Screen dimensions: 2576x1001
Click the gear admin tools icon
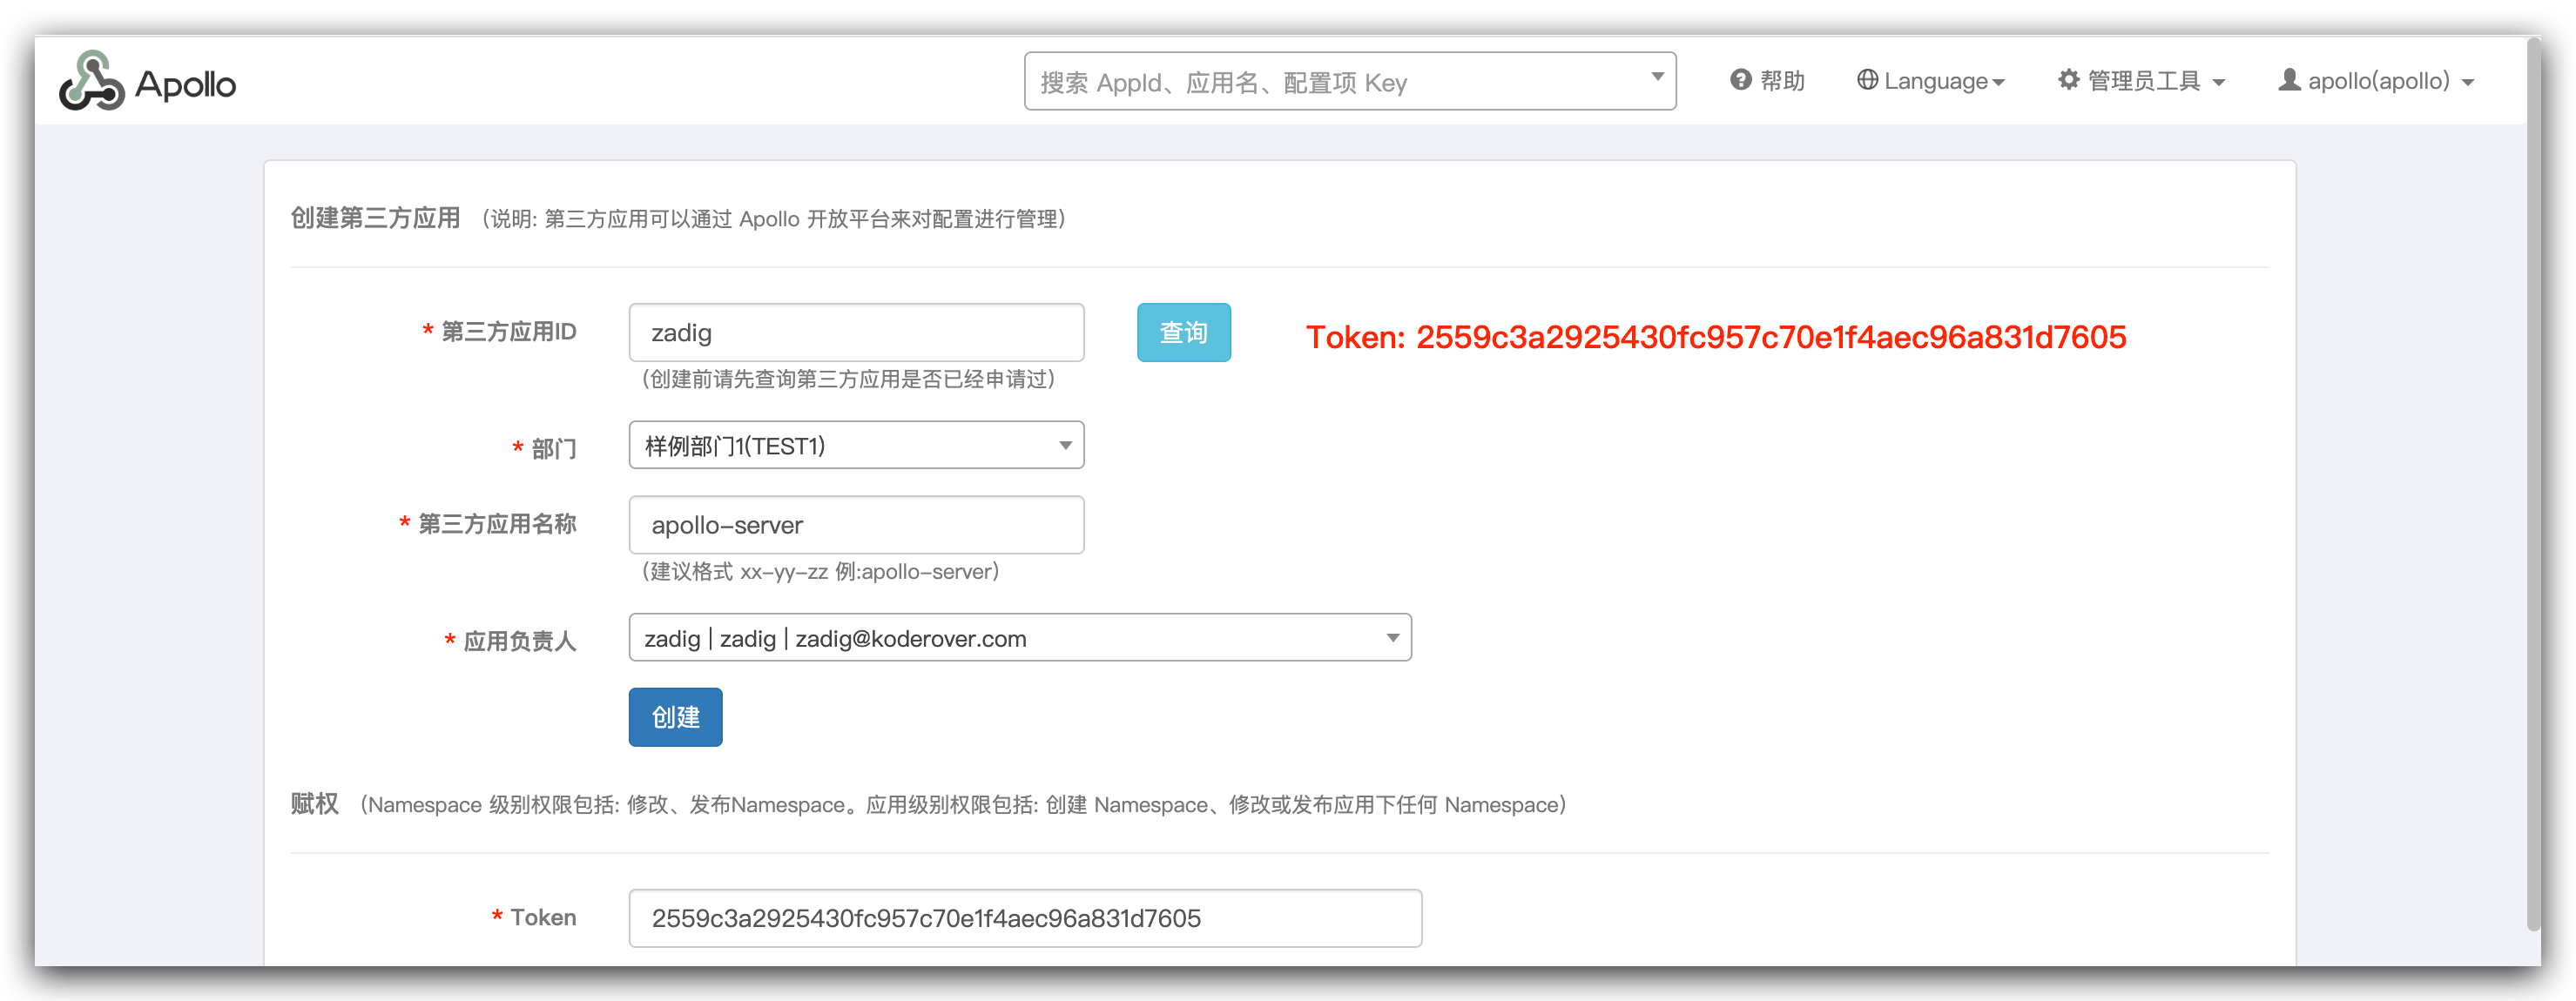[2068, 80]
